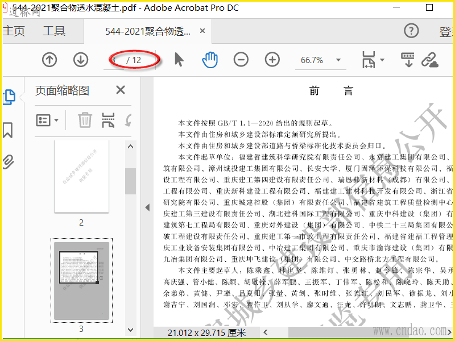This screenshot has width=455, height=341.
Task: Click the thumbnail panel scrollbar handle
Action: 131,181
